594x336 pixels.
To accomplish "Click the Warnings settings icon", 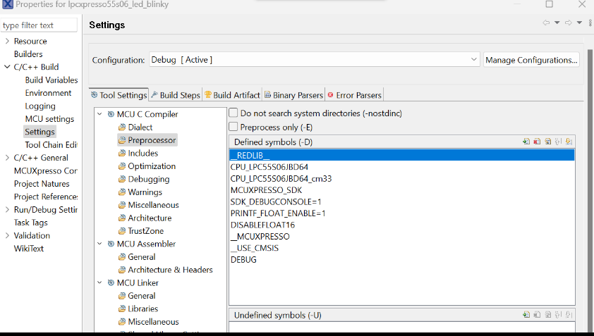I will tap(122, 192).
